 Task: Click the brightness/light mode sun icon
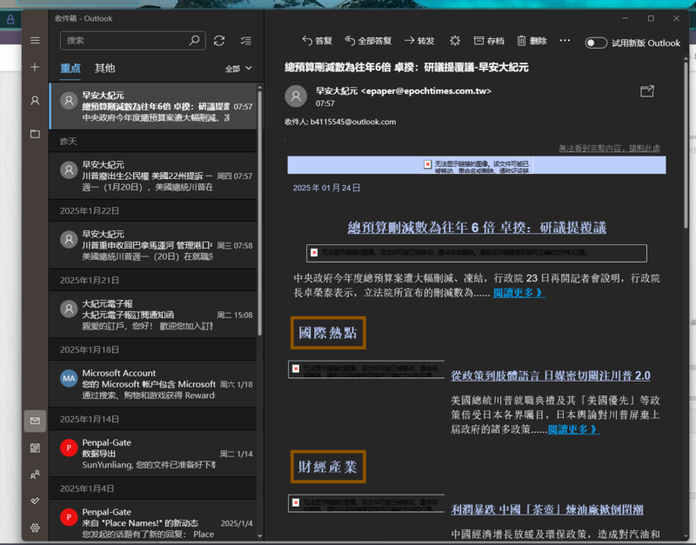click(454, 41)
